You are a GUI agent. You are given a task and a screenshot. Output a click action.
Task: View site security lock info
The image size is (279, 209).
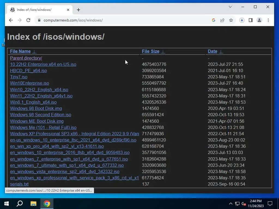[39, 20]
